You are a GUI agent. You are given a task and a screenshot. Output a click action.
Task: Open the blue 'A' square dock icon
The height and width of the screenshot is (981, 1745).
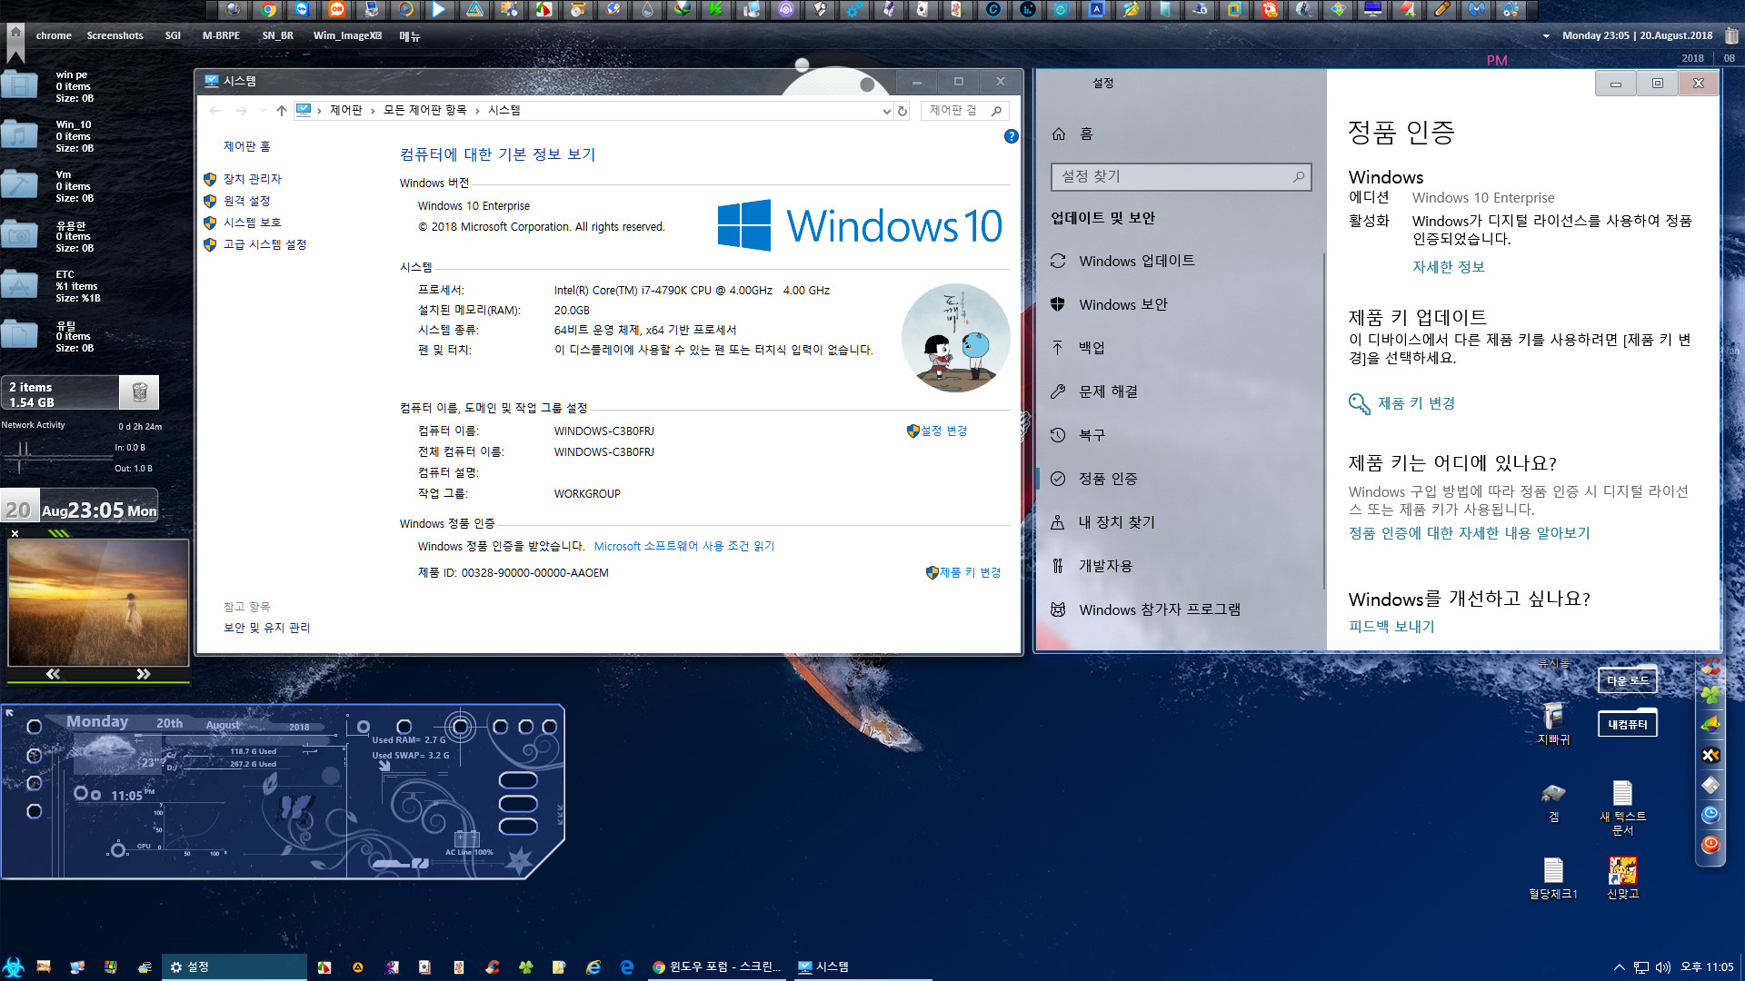[1096, 10]
